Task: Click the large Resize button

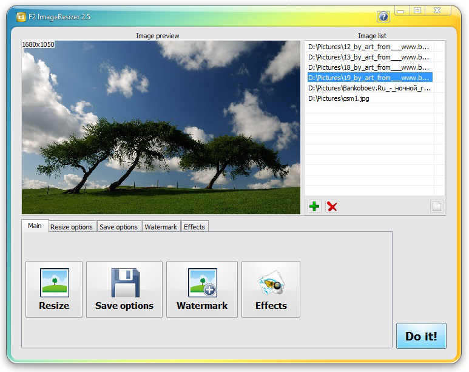Action: pyautogui.click(x=54, y=289)
